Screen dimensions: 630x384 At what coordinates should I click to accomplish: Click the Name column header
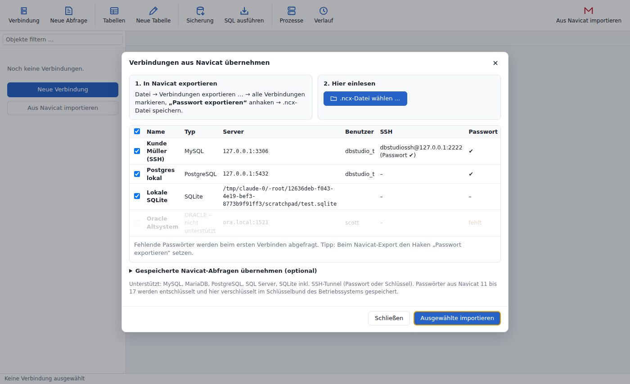(156, 132)
